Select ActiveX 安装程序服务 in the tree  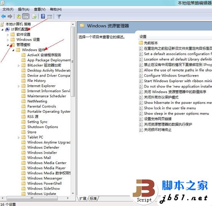[x=44, y=55]
